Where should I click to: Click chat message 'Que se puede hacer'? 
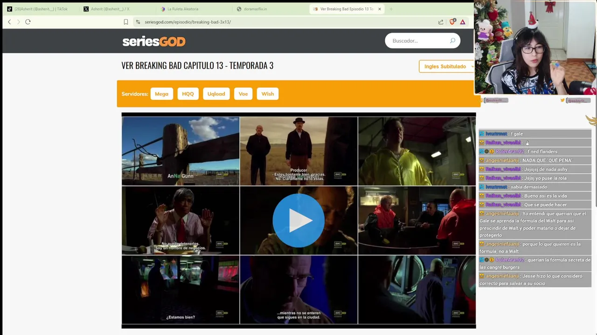coord(545,205)
